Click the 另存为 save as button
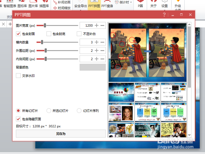This screenshot has width=205, height=154. pos(61,134)
